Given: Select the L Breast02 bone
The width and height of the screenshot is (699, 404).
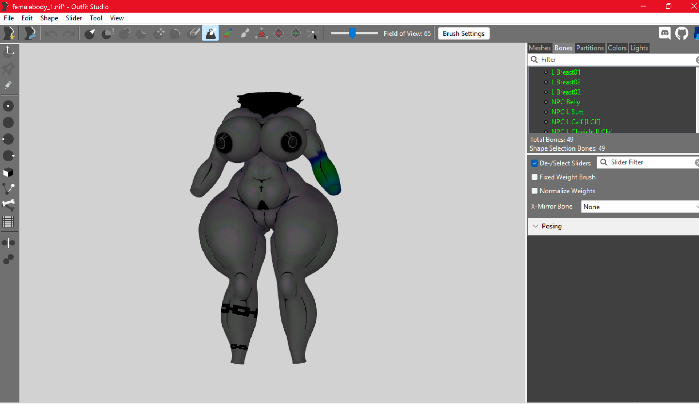Looking at the screenshot, I should pos(566,82).
